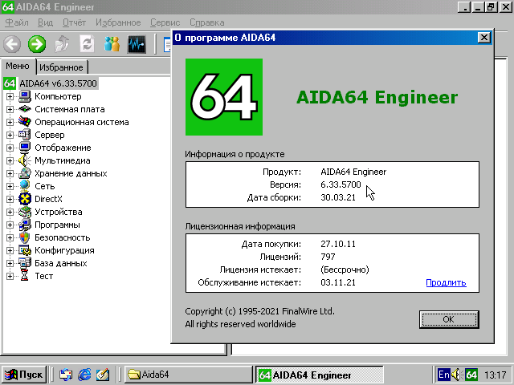Image resolution: width=514 pixels, height=385 pixels.
Task: Click the waveform monitor toolbar icon
Action: coord(137,44)
